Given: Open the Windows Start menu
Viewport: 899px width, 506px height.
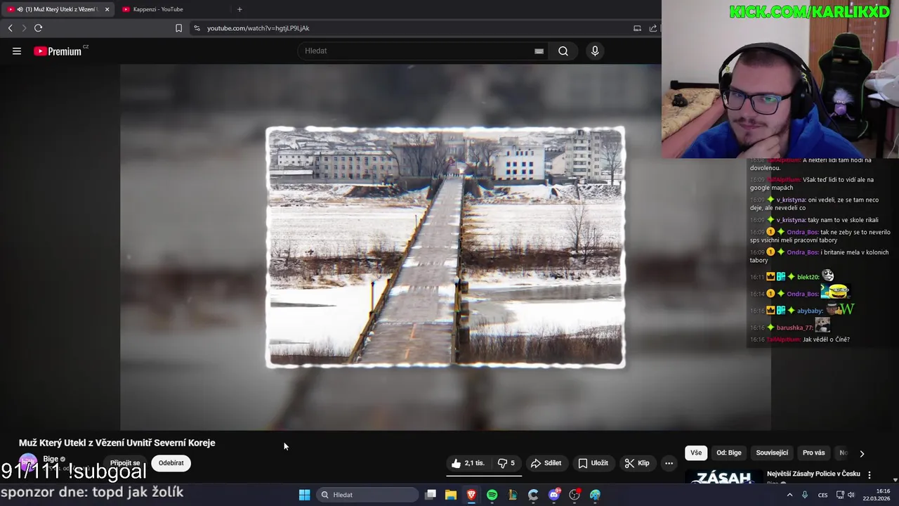Looking at the screenshot, I should coord(304,495).
